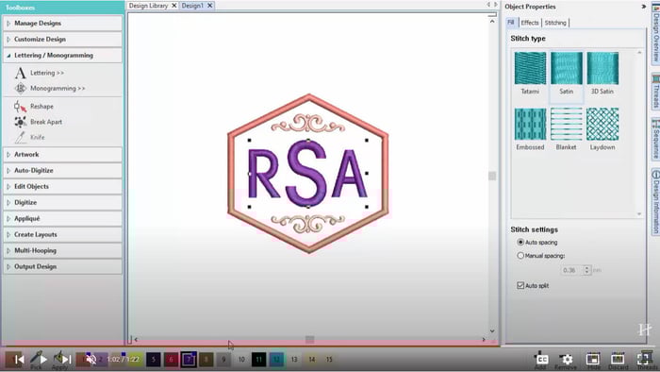
Task: Expand Appliqué toolbox
Action: [63, 219]
